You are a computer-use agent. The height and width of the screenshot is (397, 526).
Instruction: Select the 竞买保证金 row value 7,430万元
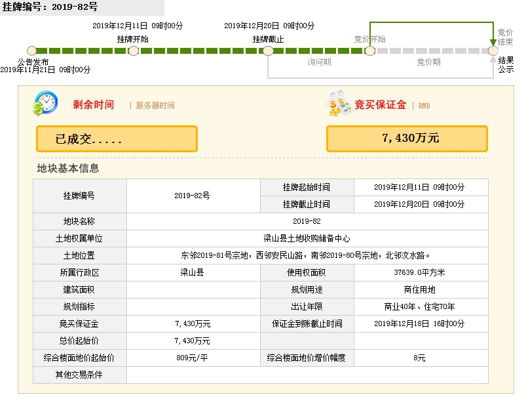pos(193,324)
